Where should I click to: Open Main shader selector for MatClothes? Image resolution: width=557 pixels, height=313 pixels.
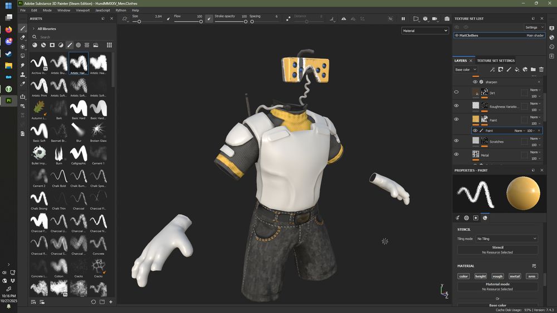pos(535,36)
